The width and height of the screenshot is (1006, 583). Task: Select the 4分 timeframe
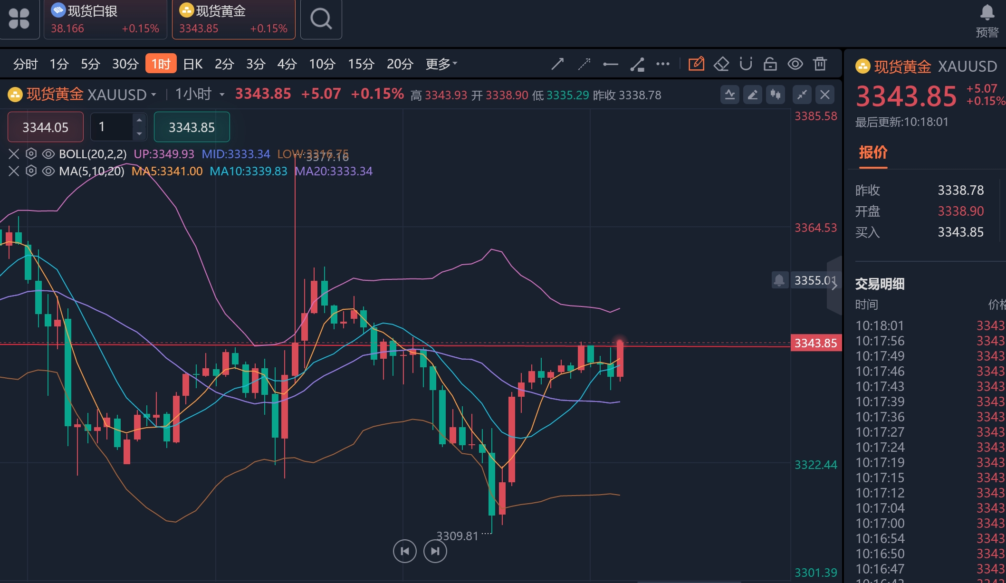(x=287, y=64)
